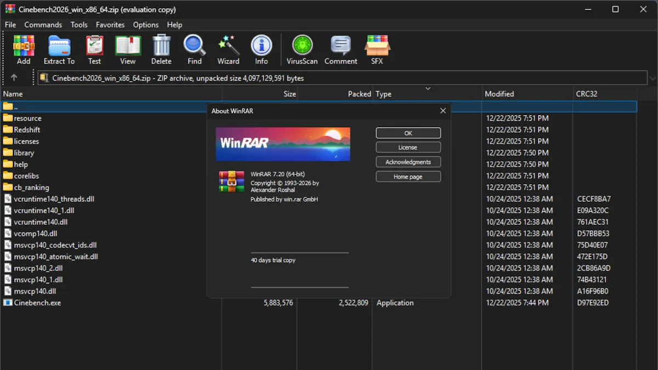Click CRC32 value D97E92ED
This screenshot has width=658, height=370.
[593, 303]
